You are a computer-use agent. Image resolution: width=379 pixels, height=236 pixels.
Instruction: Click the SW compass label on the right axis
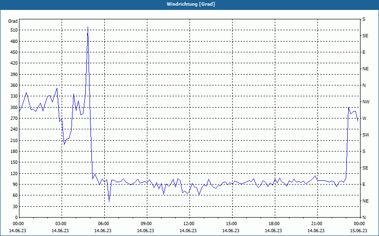click(x=366, y=135)
